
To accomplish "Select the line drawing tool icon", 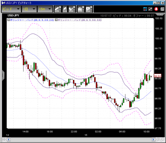I will coord(57,9).
